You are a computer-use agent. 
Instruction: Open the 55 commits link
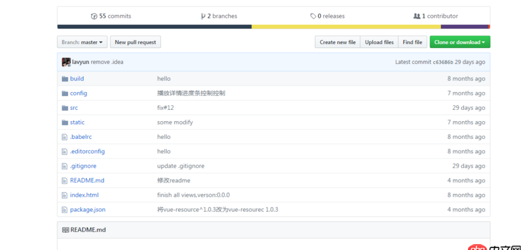coord(111,16)
